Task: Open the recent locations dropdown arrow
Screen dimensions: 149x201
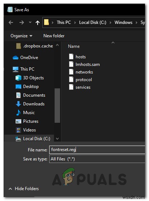Action: click(x=30, y=22)
